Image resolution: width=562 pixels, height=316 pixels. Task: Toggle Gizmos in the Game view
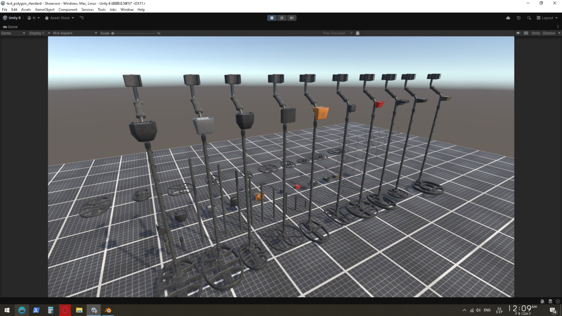(548, 33)
